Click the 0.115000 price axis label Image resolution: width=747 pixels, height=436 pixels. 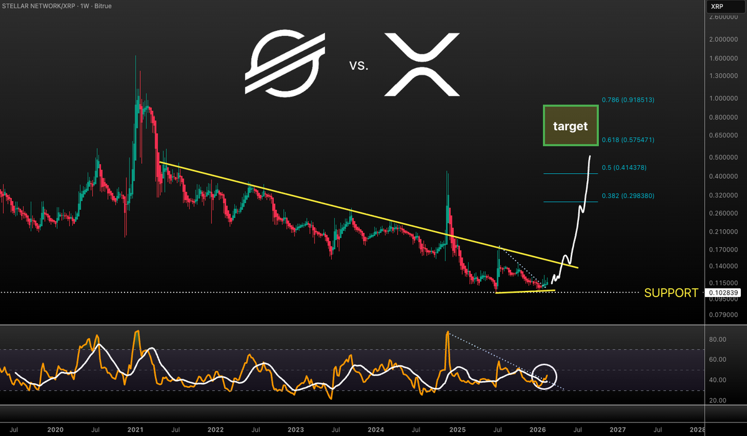click(x=723, y=283)
